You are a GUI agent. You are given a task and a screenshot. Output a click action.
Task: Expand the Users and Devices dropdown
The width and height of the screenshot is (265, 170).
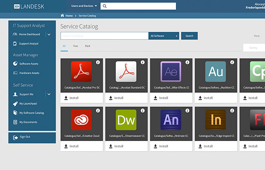84,6
